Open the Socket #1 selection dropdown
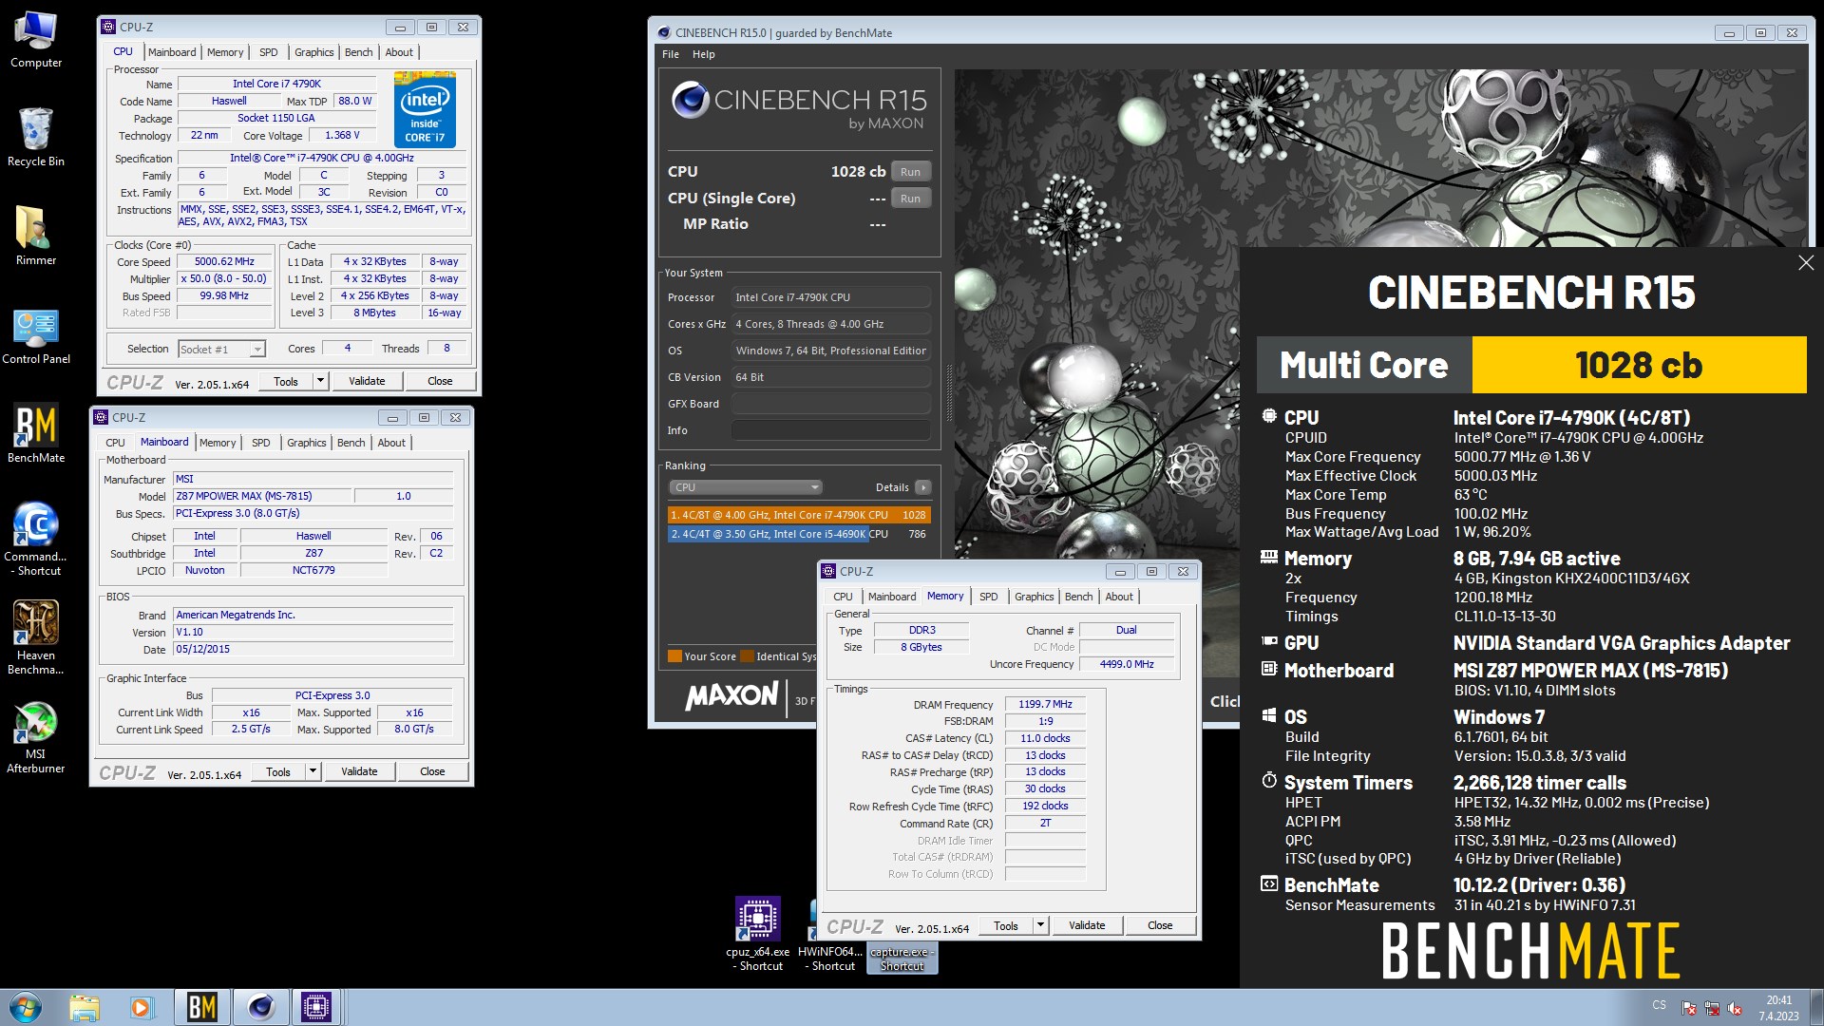 coord(222,350)
